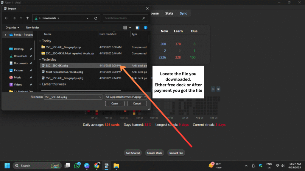Open the Import dialog help icon
The height and width of the screenshot is (171, 305).
click(x=145, y=28)
